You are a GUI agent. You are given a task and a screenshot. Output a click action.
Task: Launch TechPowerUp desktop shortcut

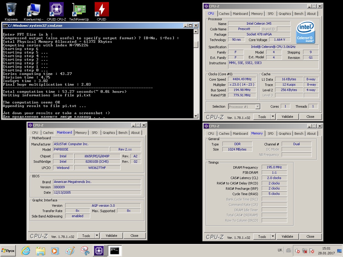point(79,12)
